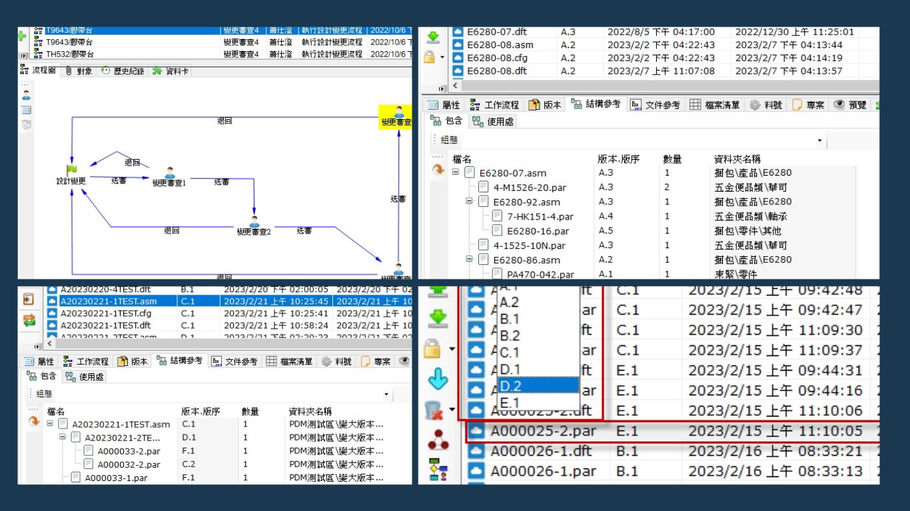Collapse the A20230221-1TEST.asm tree node

point(50,424)
